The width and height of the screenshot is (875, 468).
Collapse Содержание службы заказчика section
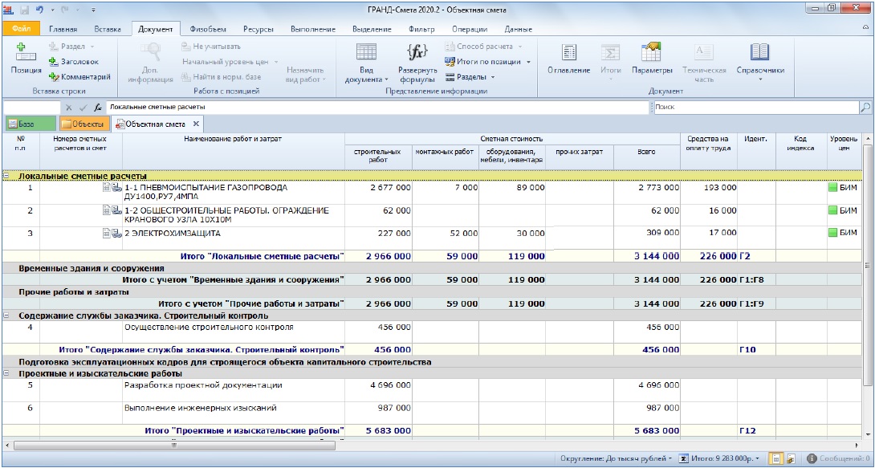pos(6,315)
